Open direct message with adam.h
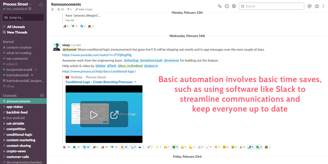The height and width of the screenshot is (164, 328). pyautogui.click(x=12, y=64)
